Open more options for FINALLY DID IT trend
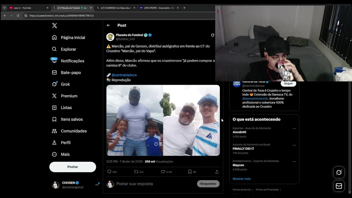This screenshot has height=198, width=352. pyautogui.click(x=294, y=145)
